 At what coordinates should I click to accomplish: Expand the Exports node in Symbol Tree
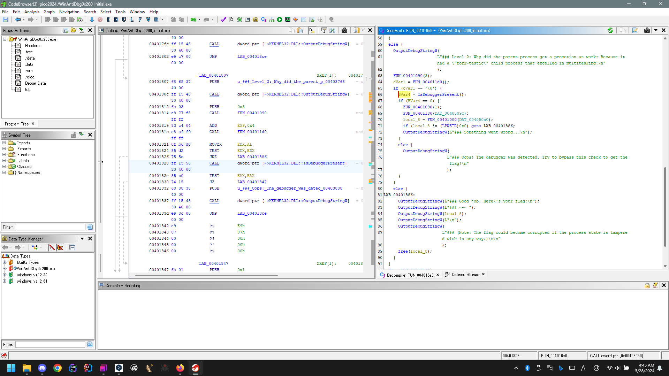[x=4, y=149]
